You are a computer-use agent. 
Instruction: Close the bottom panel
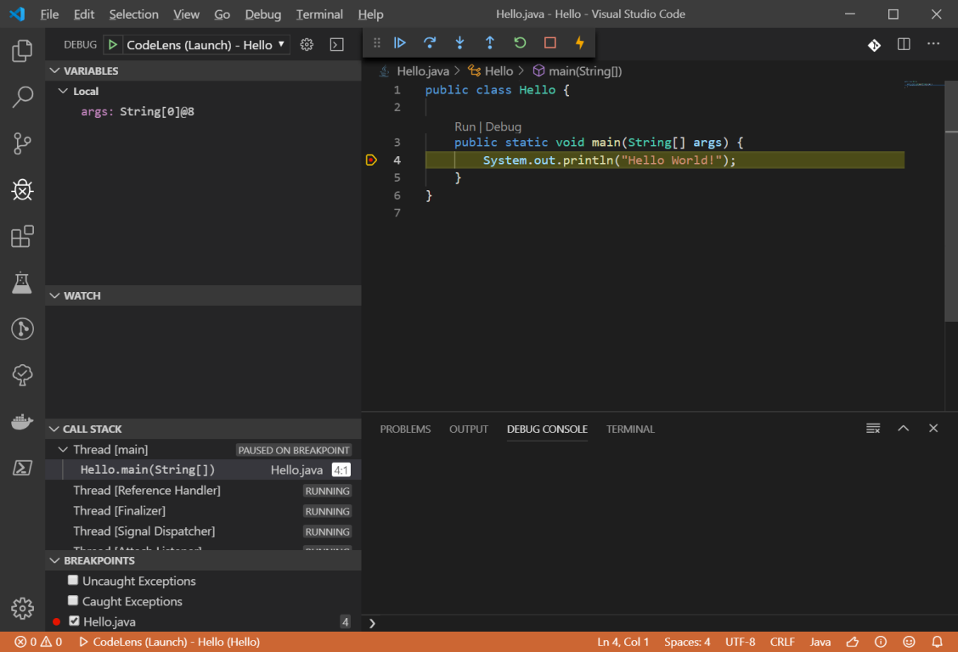pyautogui.click(x=933, y=429)
